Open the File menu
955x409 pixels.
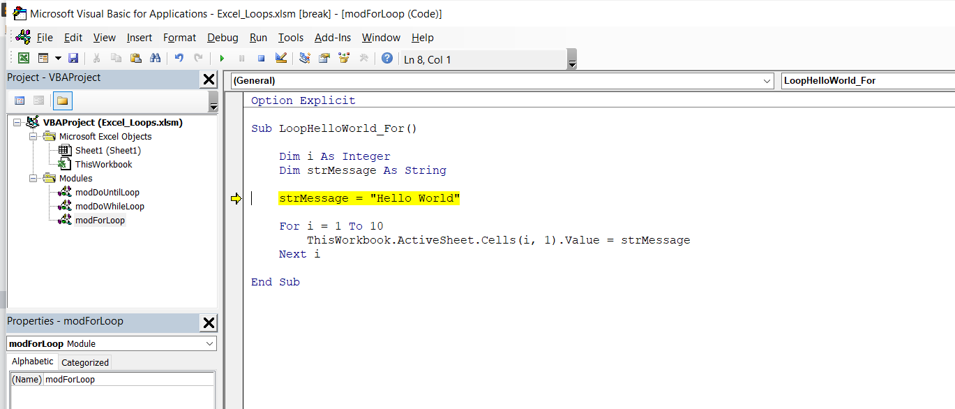45,38
